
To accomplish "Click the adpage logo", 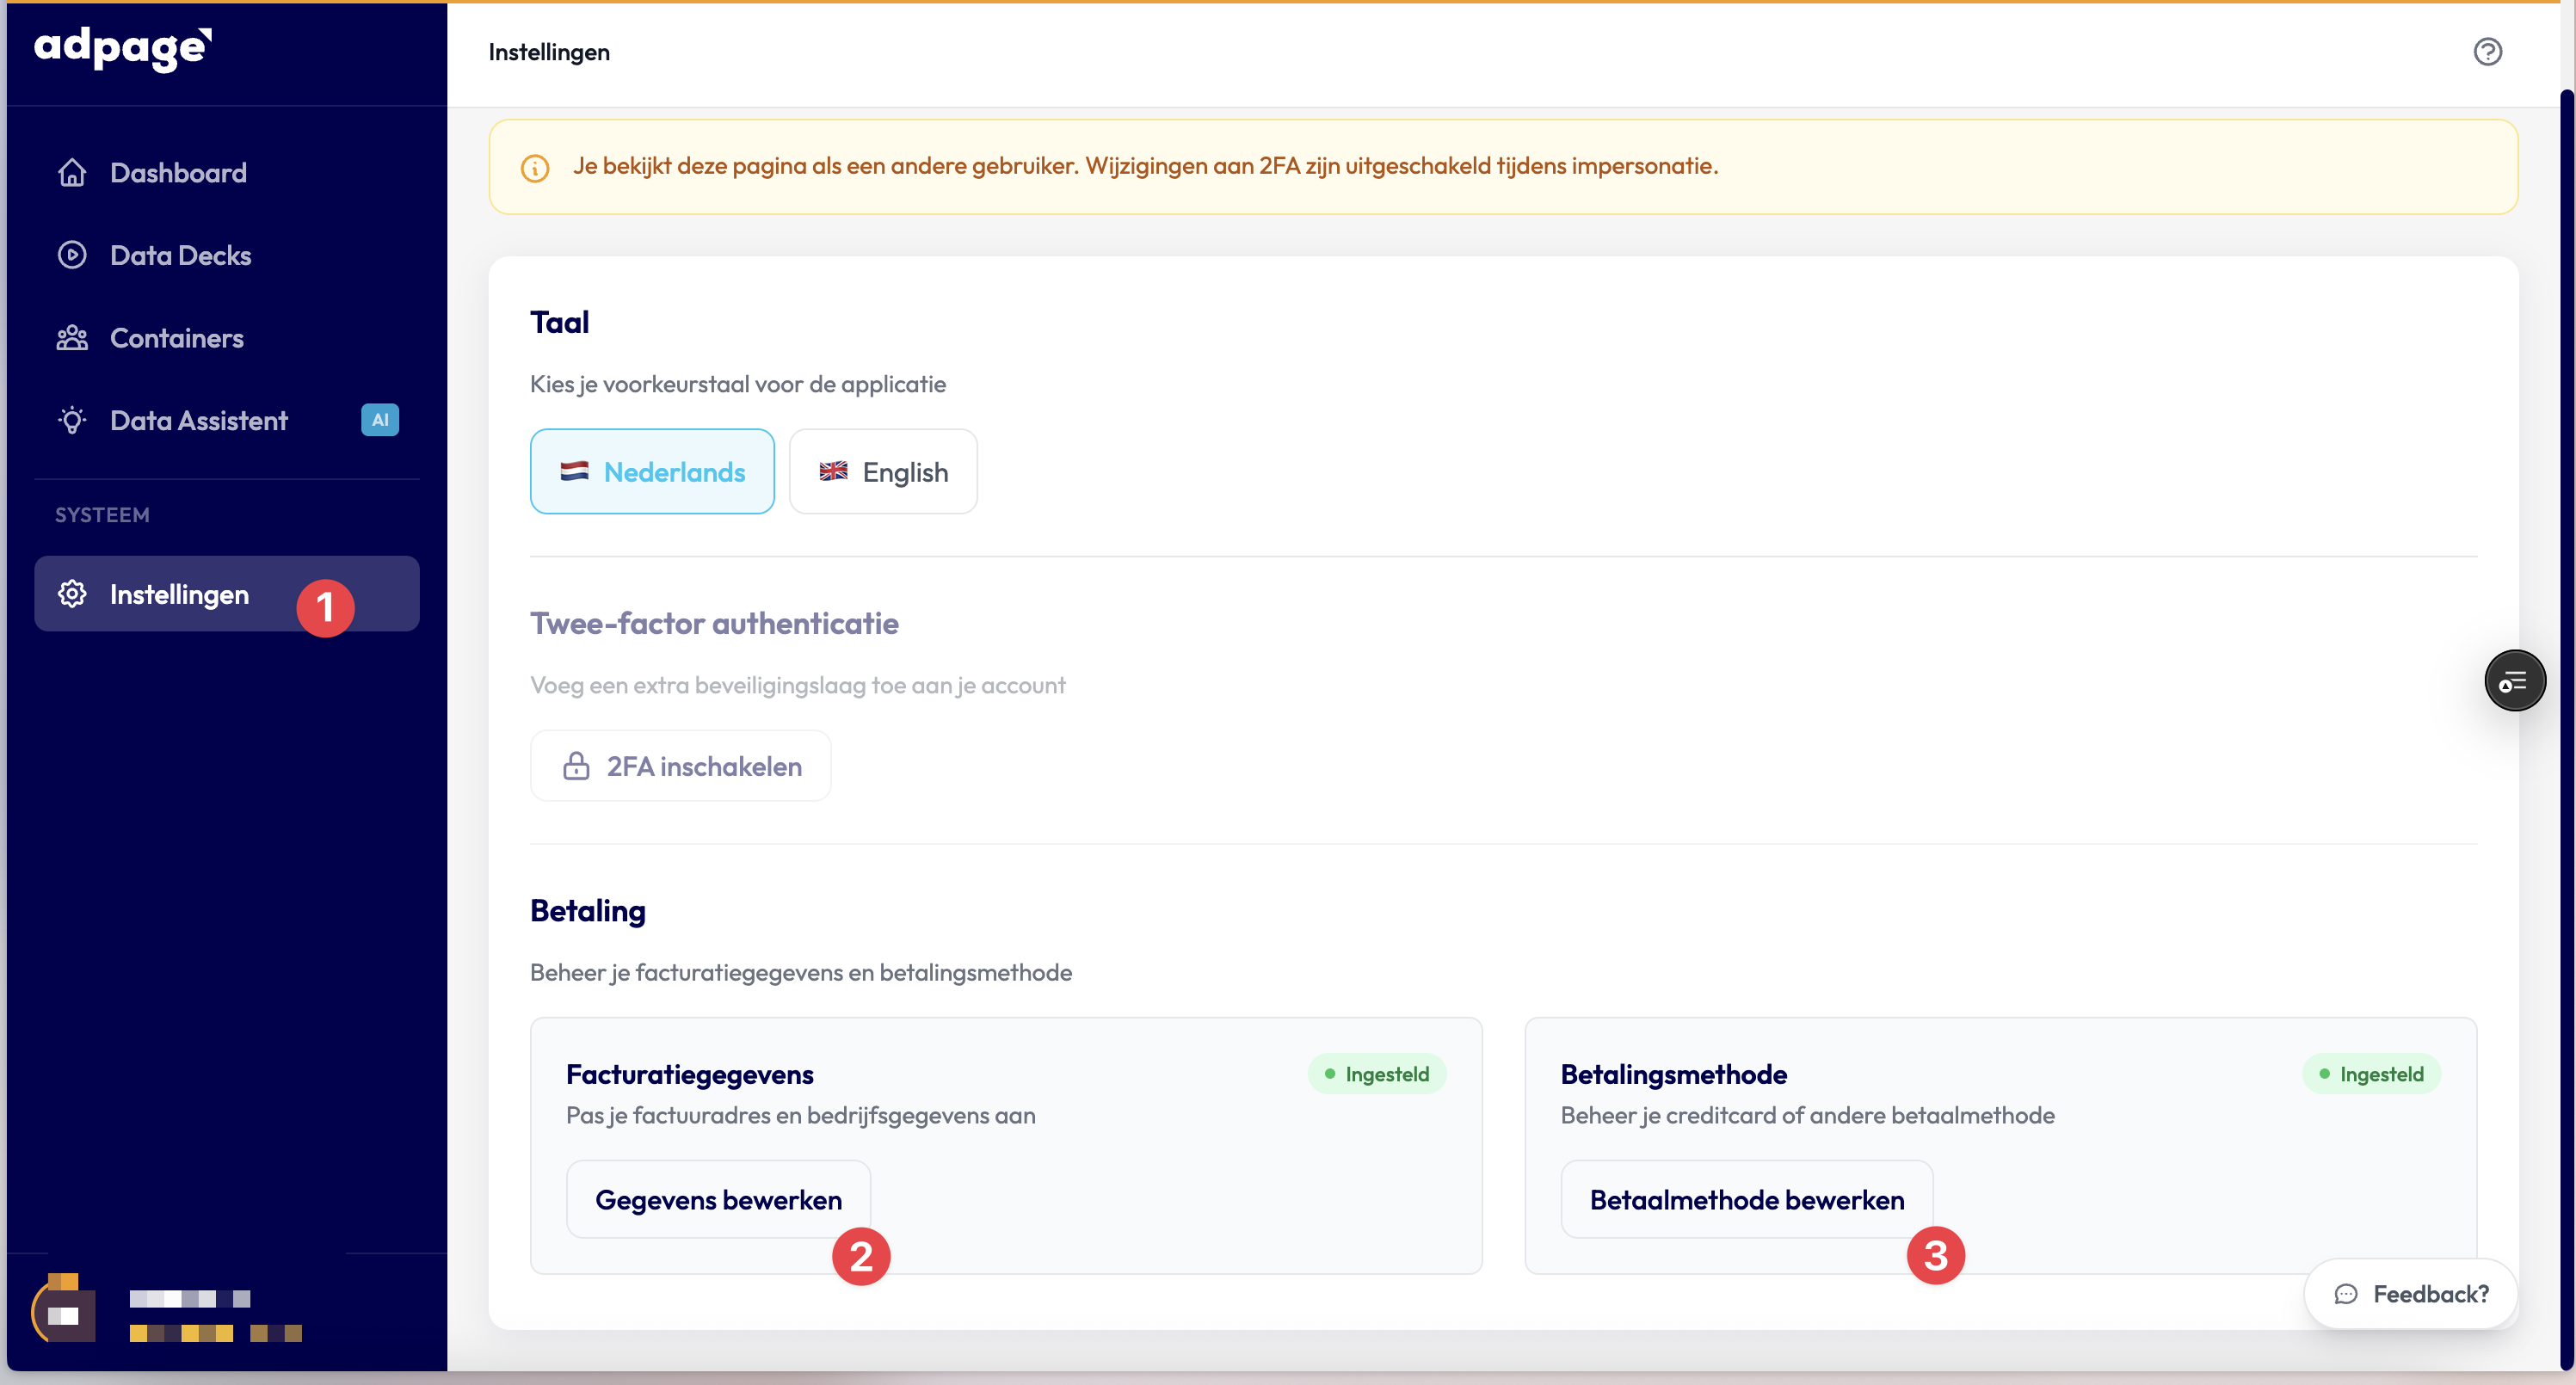I will click(x=122, y=48).
